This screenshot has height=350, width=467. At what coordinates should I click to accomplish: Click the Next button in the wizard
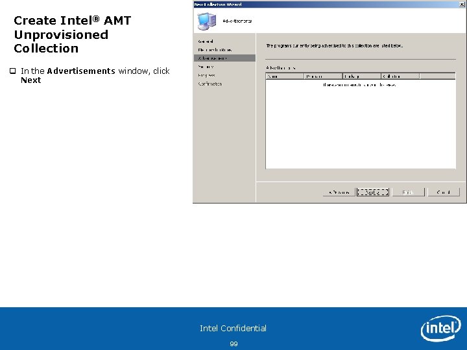[373, 192]
